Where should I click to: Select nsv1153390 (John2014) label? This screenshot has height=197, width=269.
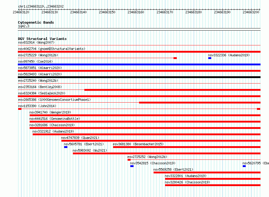point(37,106)
